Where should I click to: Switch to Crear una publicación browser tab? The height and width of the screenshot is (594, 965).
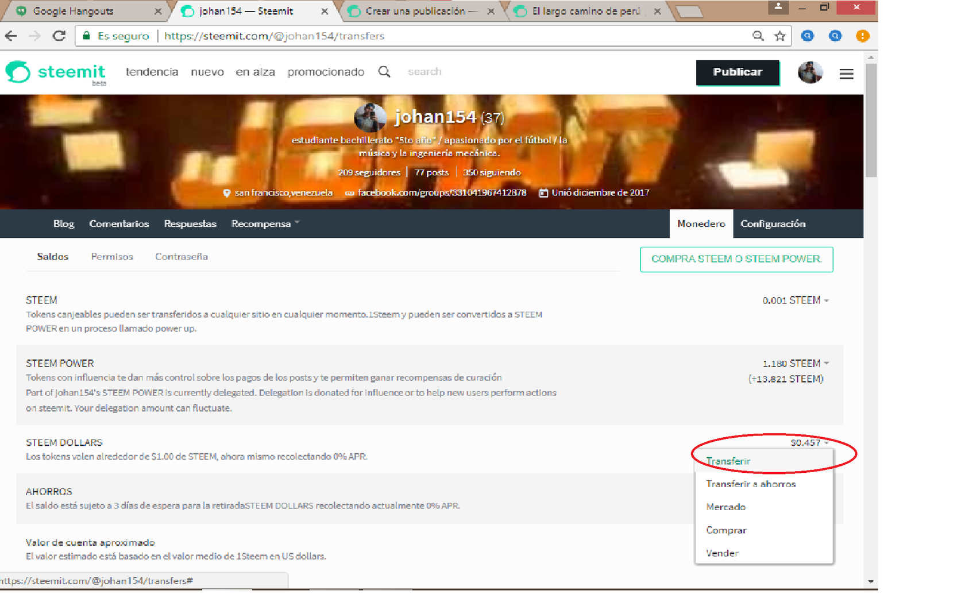422,11
